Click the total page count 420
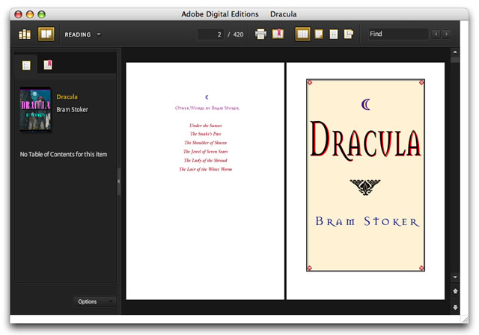 pos(238,34)
